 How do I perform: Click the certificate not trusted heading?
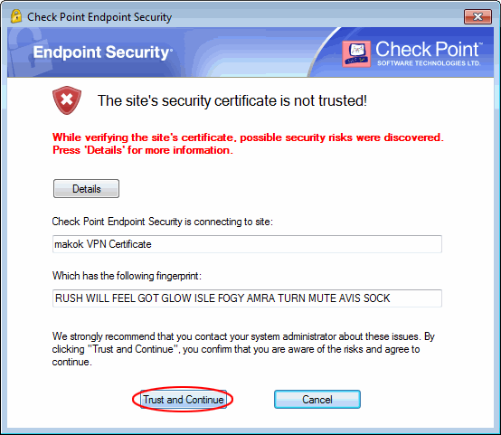pyautogui.click(x=232, y=100)
